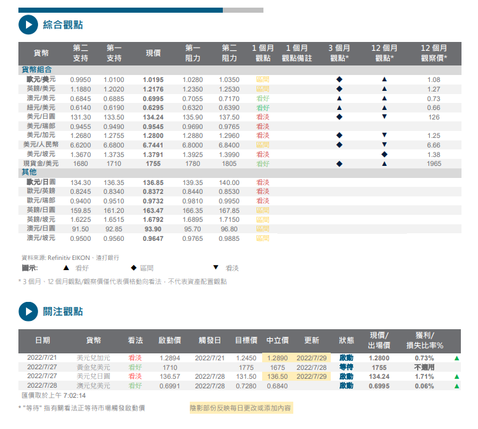Click the yellow shaded note 陰影部份反映每日更改
This screenshot has width=478, height=429.
(x=241, y=408)
